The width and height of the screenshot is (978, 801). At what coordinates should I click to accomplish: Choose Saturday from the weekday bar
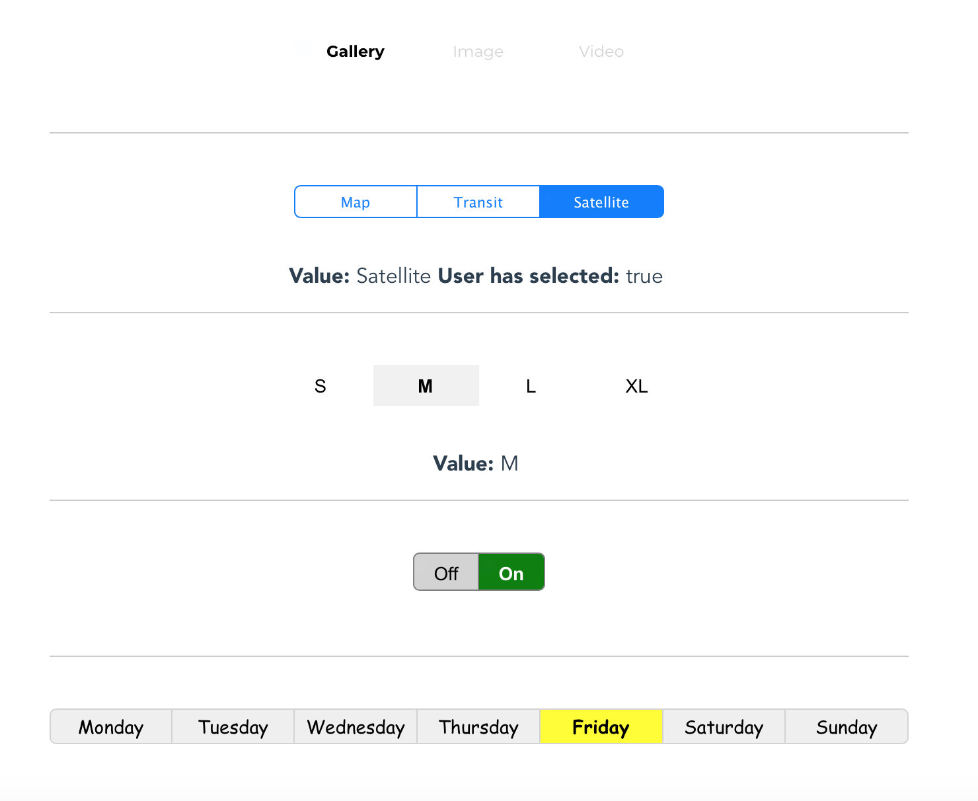[724, 727]
